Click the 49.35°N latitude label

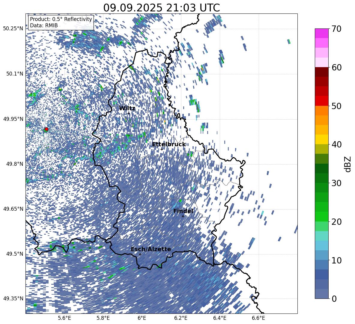(x=13, y=299)
